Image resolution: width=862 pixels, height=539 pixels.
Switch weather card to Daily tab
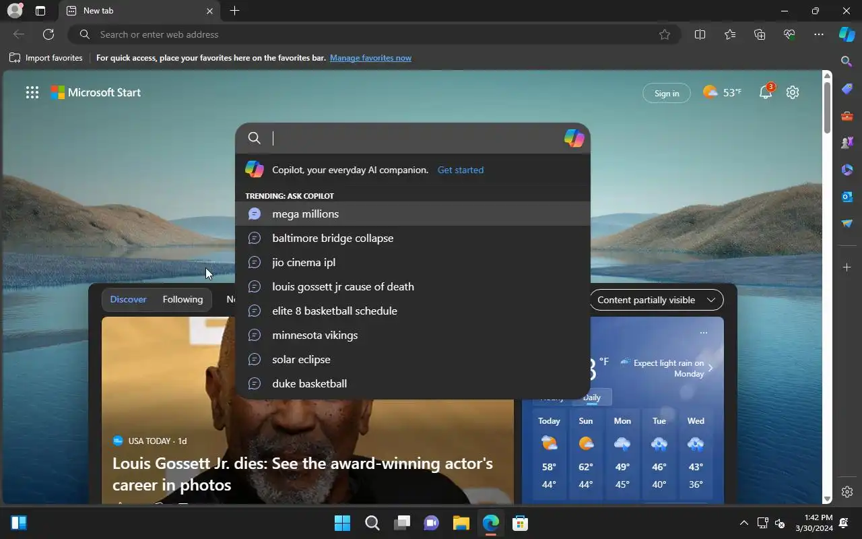[x=592, y=398]
